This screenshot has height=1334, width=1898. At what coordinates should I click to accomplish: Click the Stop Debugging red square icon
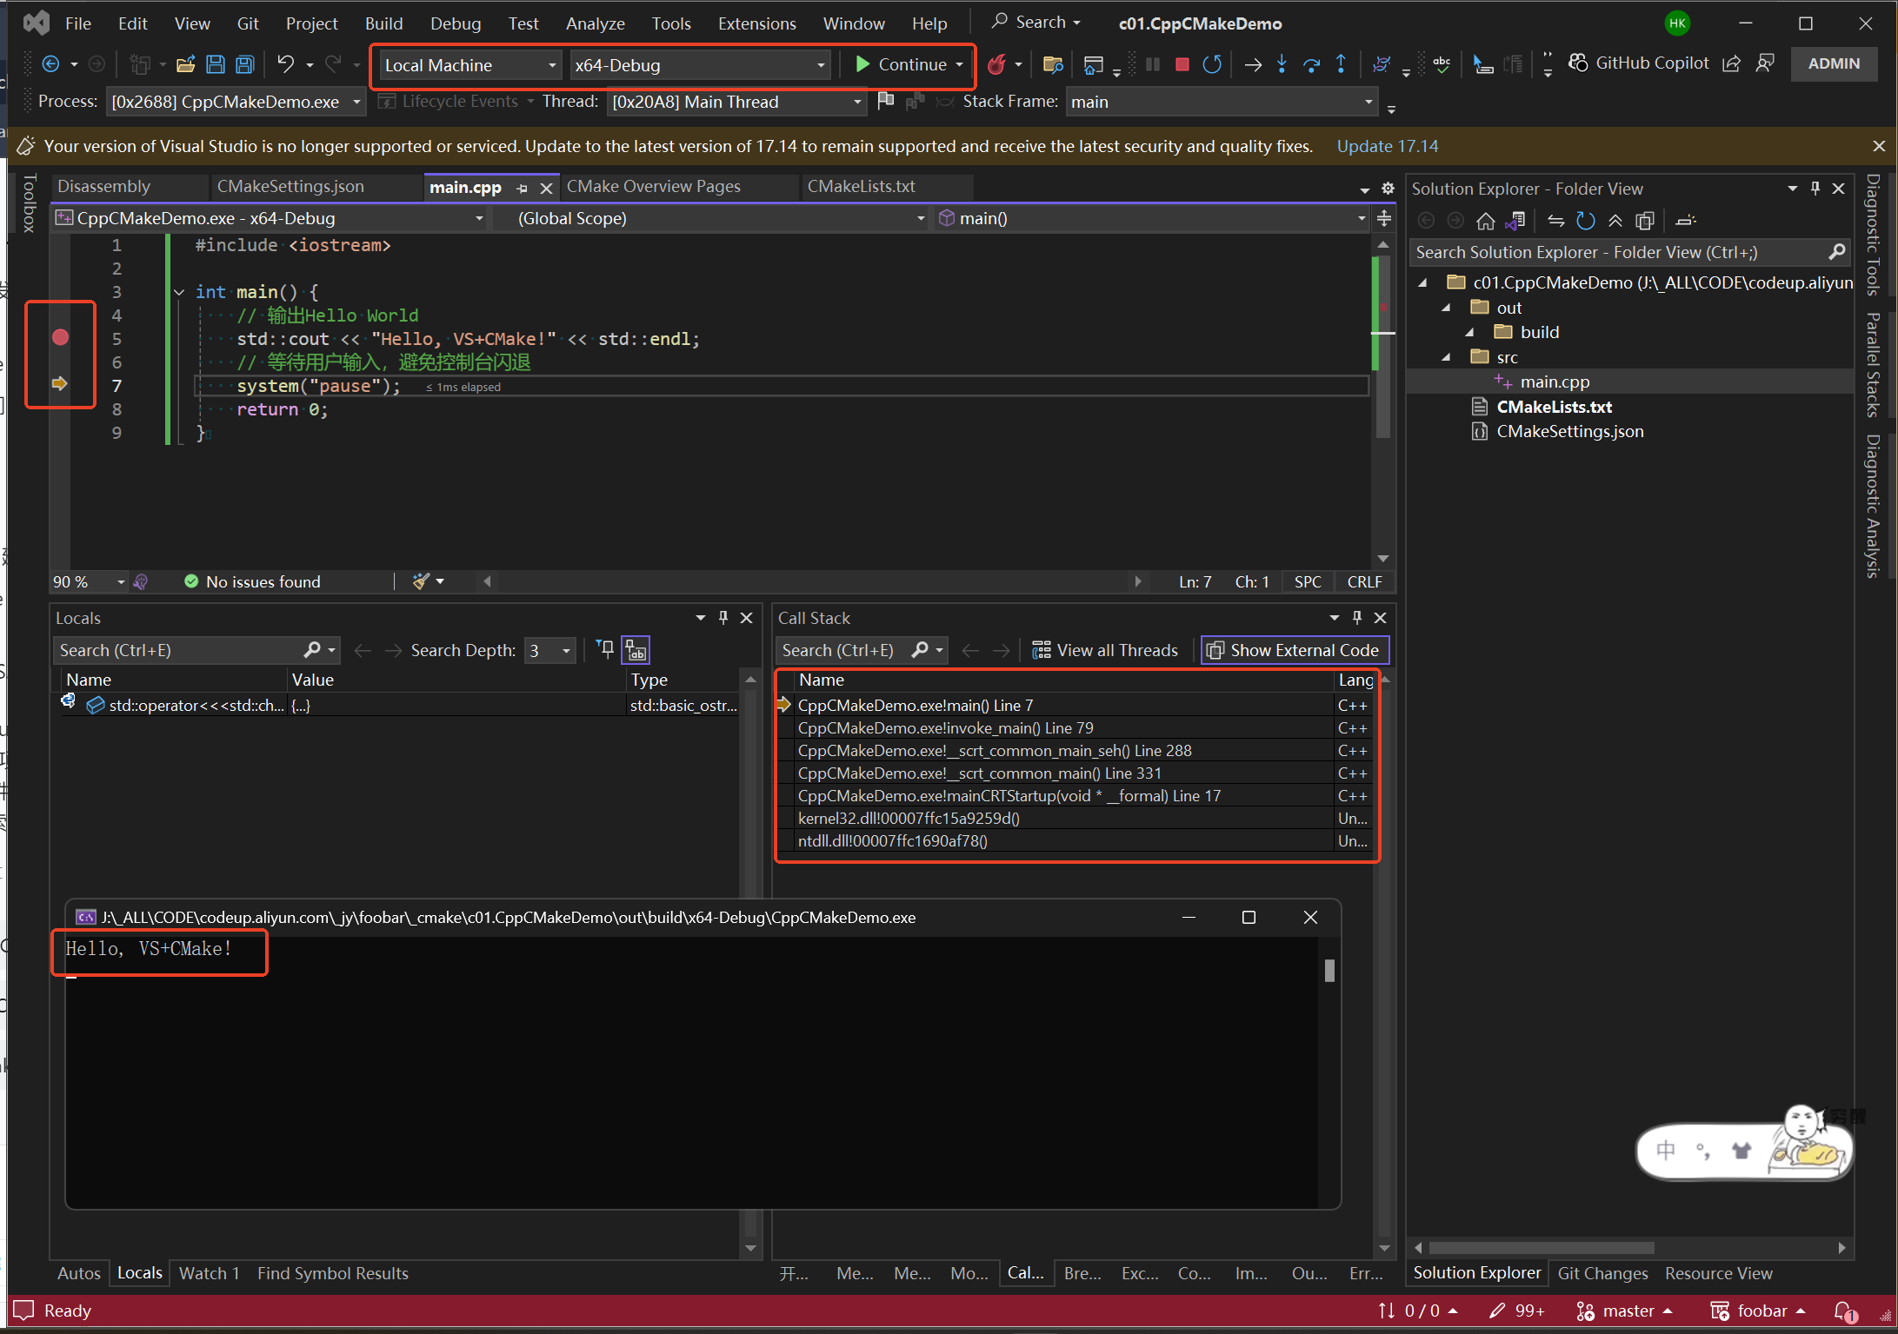[x=1182, y=64]
